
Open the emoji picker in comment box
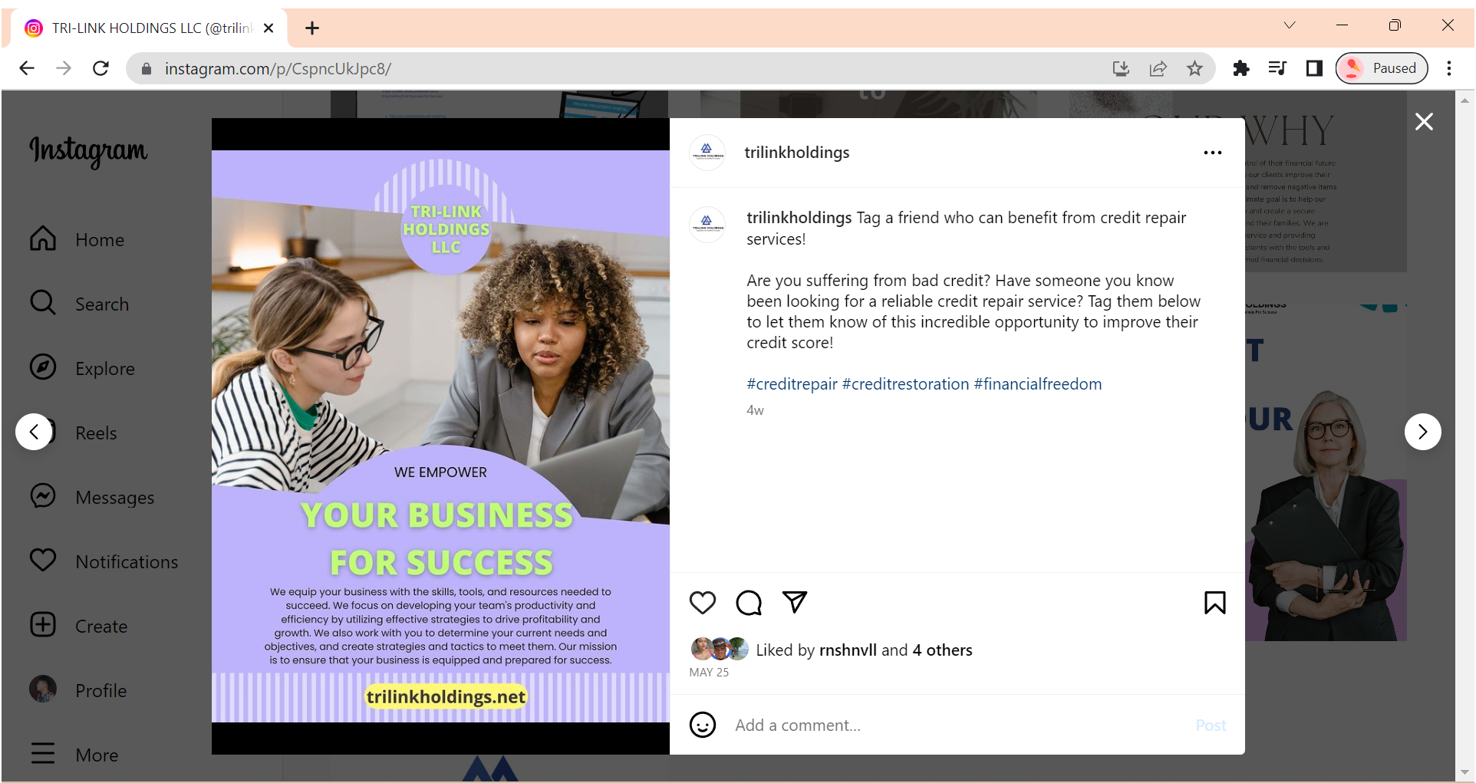point(702,725)
